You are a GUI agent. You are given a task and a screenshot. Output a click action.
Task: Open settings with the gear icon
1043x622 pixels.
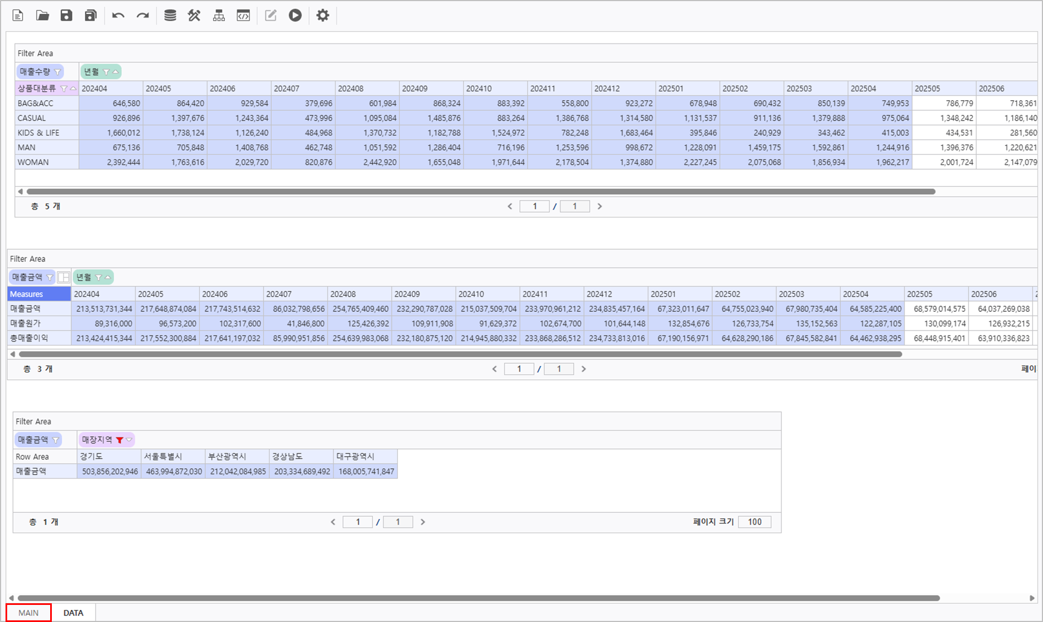point(322,15)
